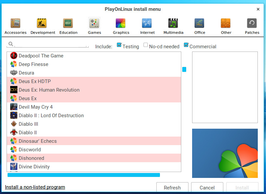Image resolution: width=266 pixels, height=194 pixels.
Task: Open the Education category
Action: tap(68, 26)
